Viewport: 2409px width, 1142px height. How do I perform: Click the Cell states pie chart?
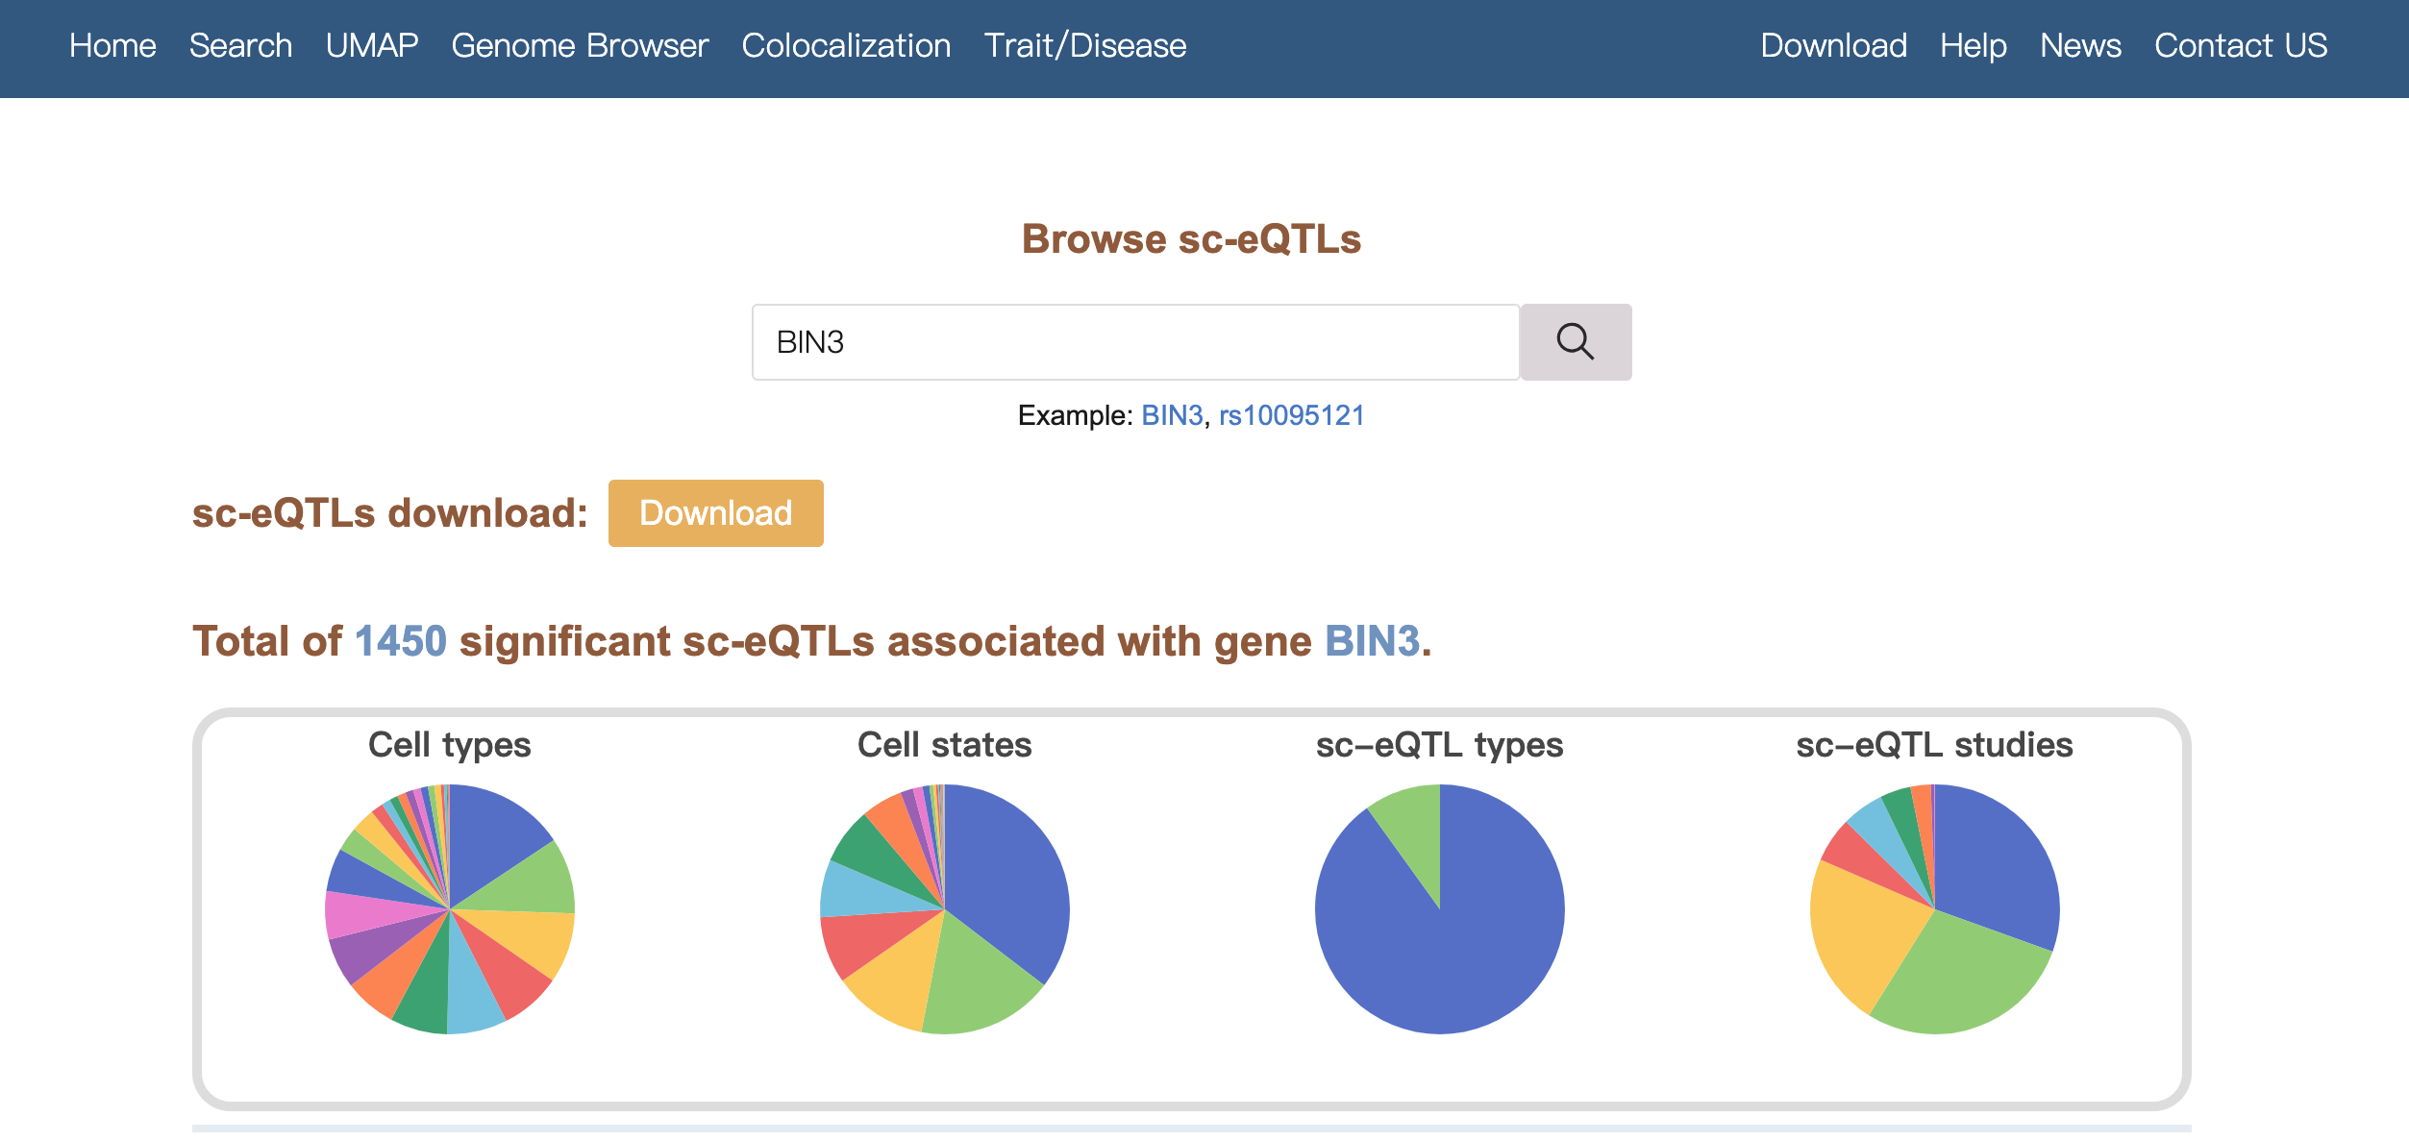[944, 908]
